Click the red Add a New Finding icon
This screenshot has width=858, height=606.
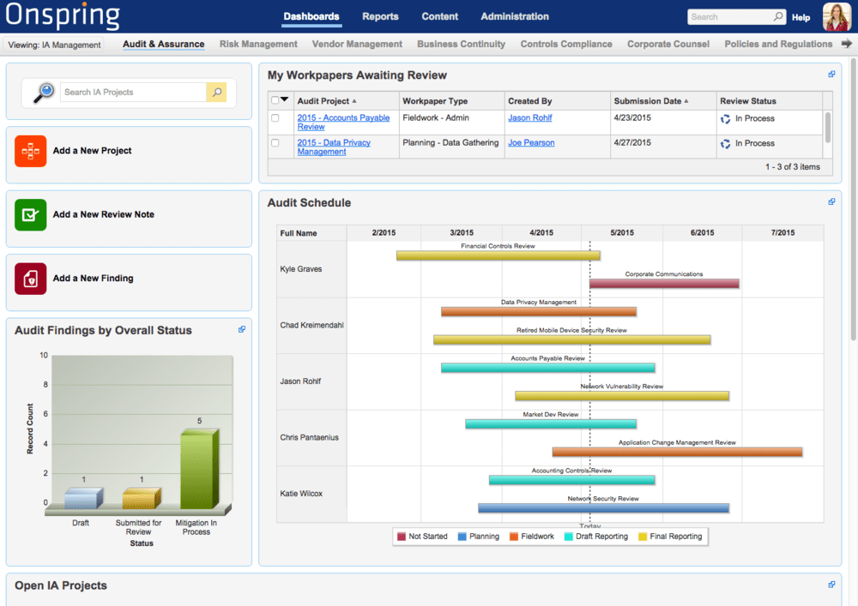[x=30, y=279]
